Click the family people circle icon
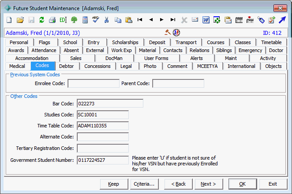The width and height of the screenshot is (292, 194). (176, 33)
